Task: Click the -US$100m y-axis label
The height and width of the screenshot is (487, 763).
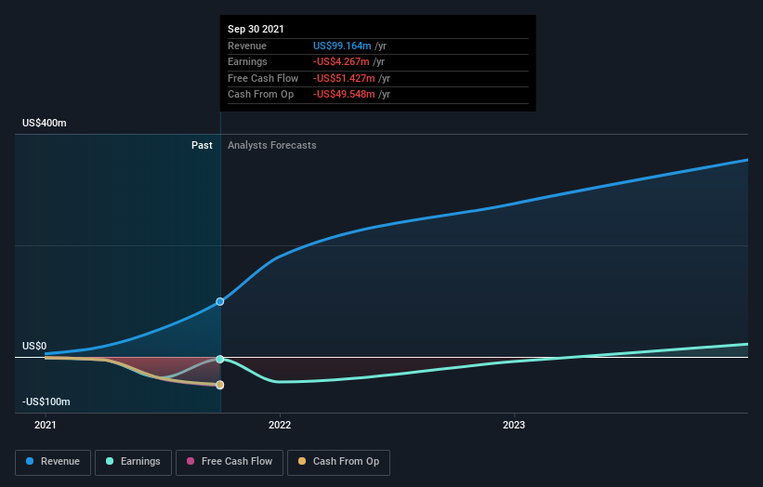Action: (46, 401)
